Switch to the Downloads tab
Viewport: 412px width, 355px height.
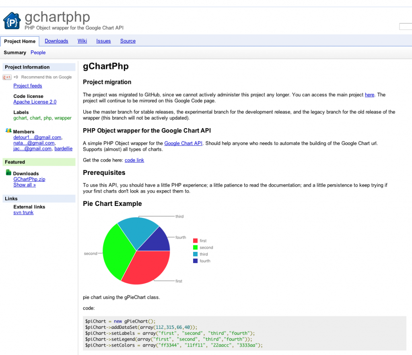(x=56, y=41)
